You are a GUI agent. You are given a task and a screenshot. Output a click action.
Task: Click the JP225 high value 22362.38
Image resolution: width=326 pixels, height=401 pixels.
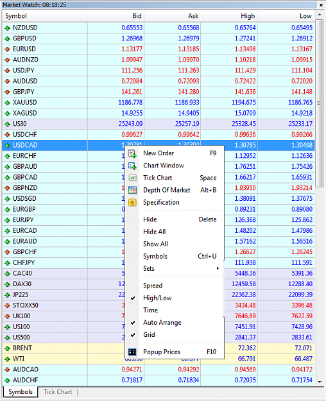pos(244,295)
